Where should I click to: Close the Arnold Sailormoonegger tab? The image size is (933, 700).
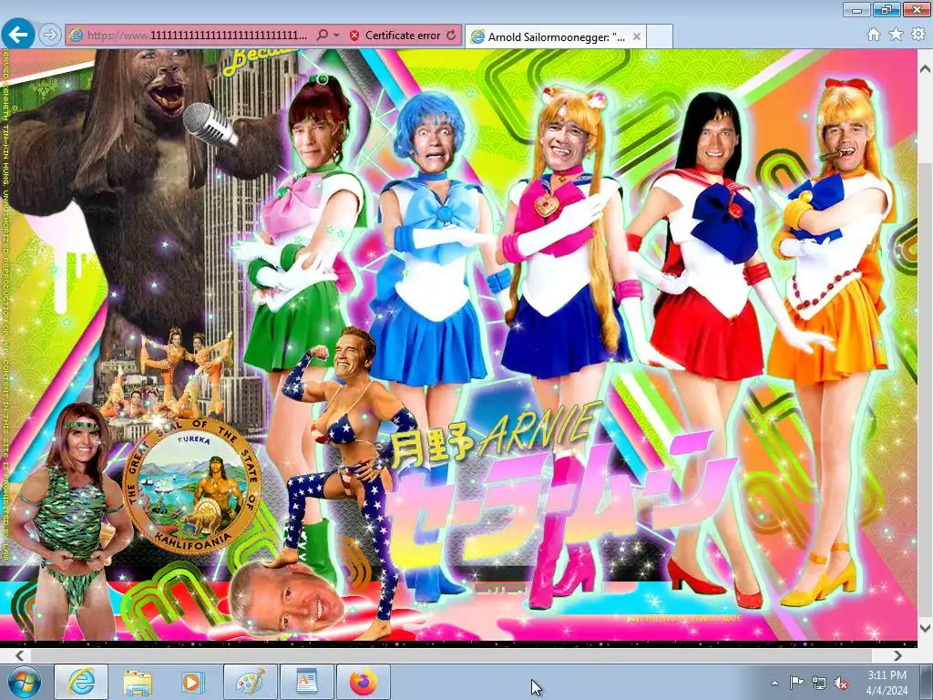[x=637, y=36]
